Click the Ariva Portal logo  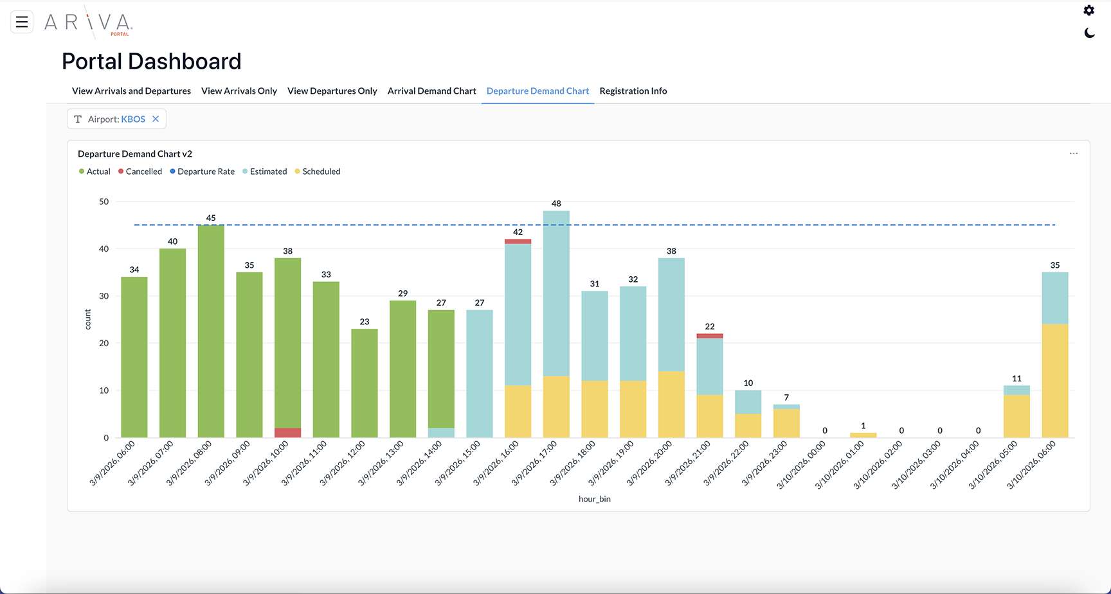point(88,22)
